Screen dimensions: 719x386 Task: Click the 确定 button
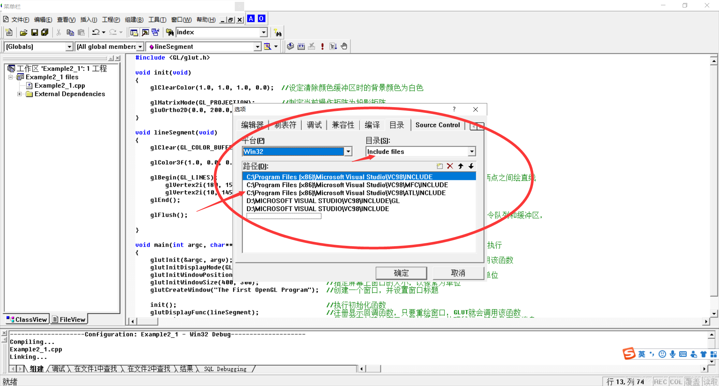pyautogui.click(x=401, y=273)
